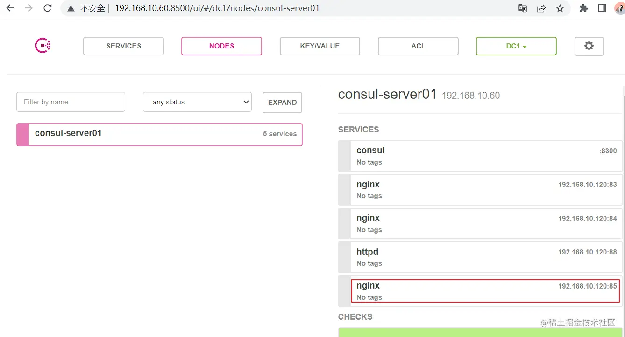The width and height of the screenshot is (625, 337).
Task: Click the EXPAND button
Action: tap(282, 103)
